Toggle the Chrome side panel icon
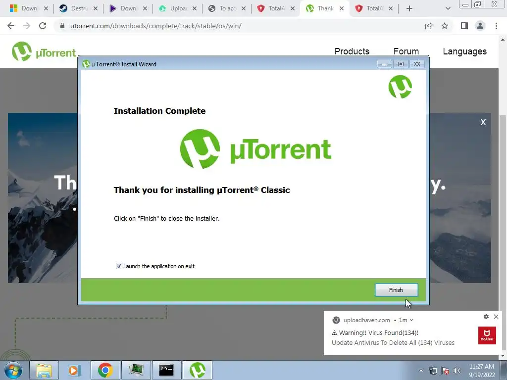Viewport: 507px width, 380px height. coord(464,26)
